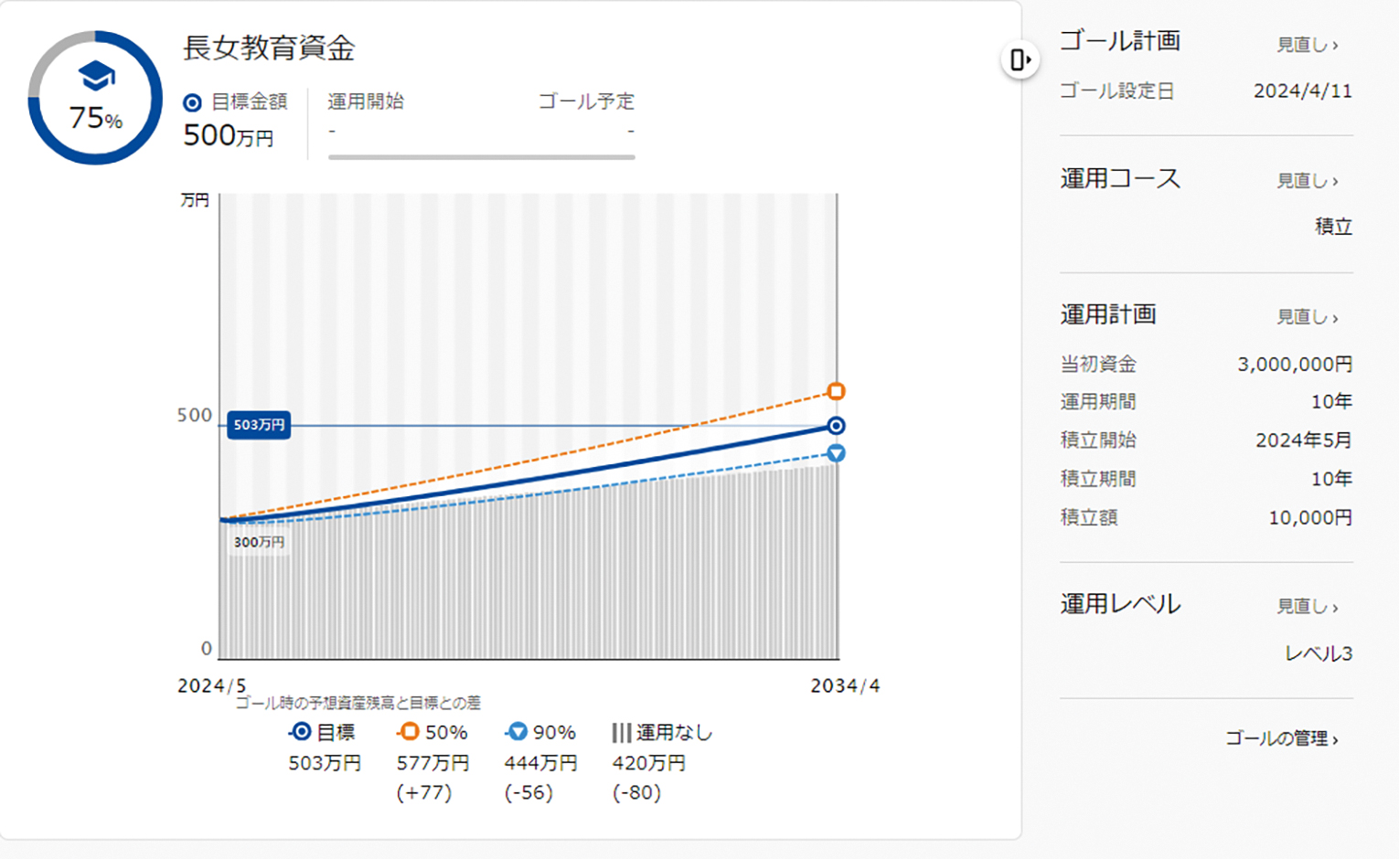Click the blue target marker at the 目標 line end
Viewport: 1399px width, 859px height.
[x=836, y=425]
